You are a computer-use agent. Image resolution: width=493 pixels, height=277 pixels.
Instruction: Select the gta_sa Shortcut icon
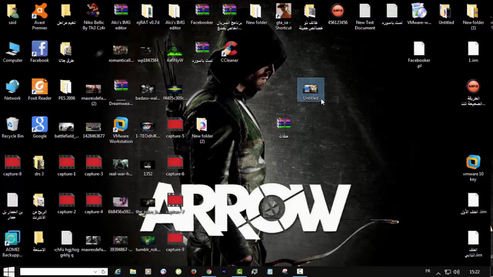(283, 17)
